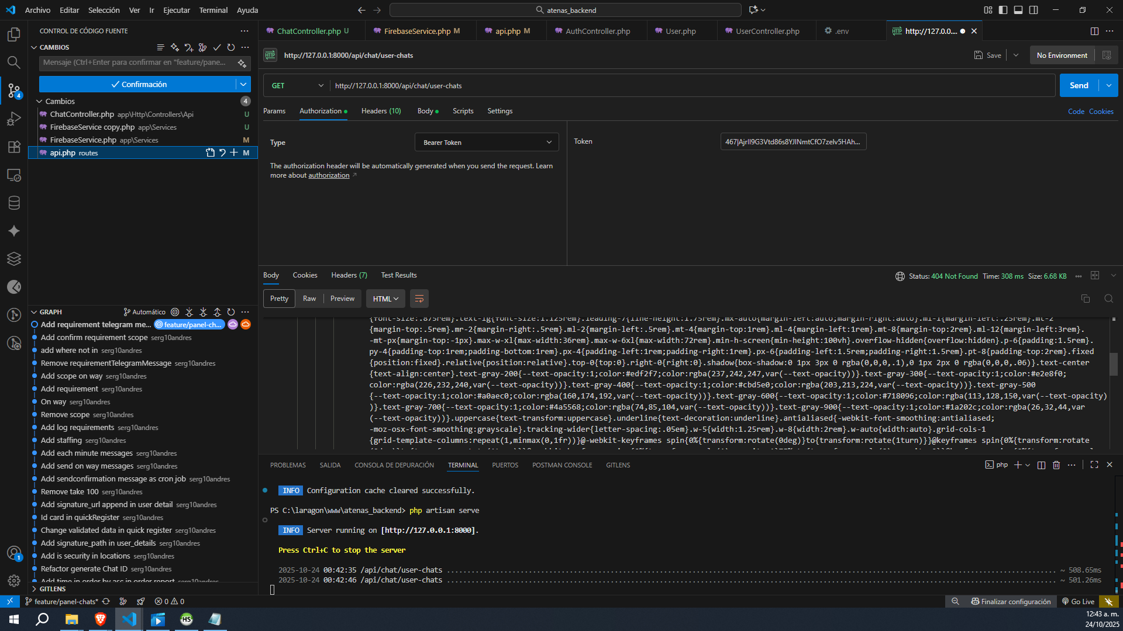1123x631 pixels.
Task: Open the authorization documentation link
Action: pyautogui.click(x=329, y=175)
